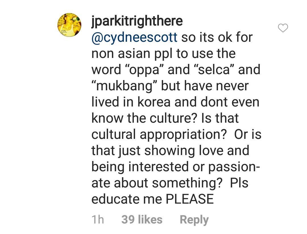View the 39 likes list
Viewport: 307px width, 234px height.
tap(142, 220)
